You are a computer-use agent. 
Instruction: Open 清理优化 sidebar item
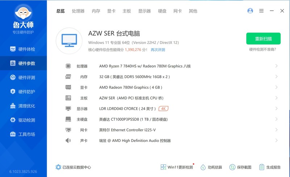[23, 106]
